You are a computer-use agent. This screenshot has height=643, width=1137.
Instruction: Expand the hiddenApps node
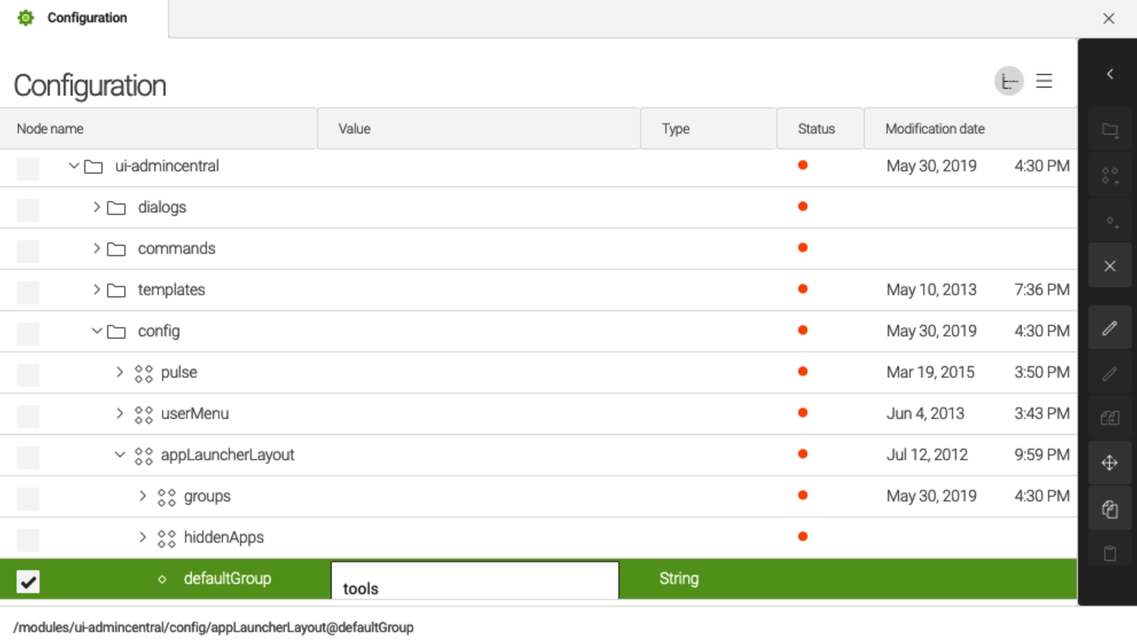click(x=143, y=537)
